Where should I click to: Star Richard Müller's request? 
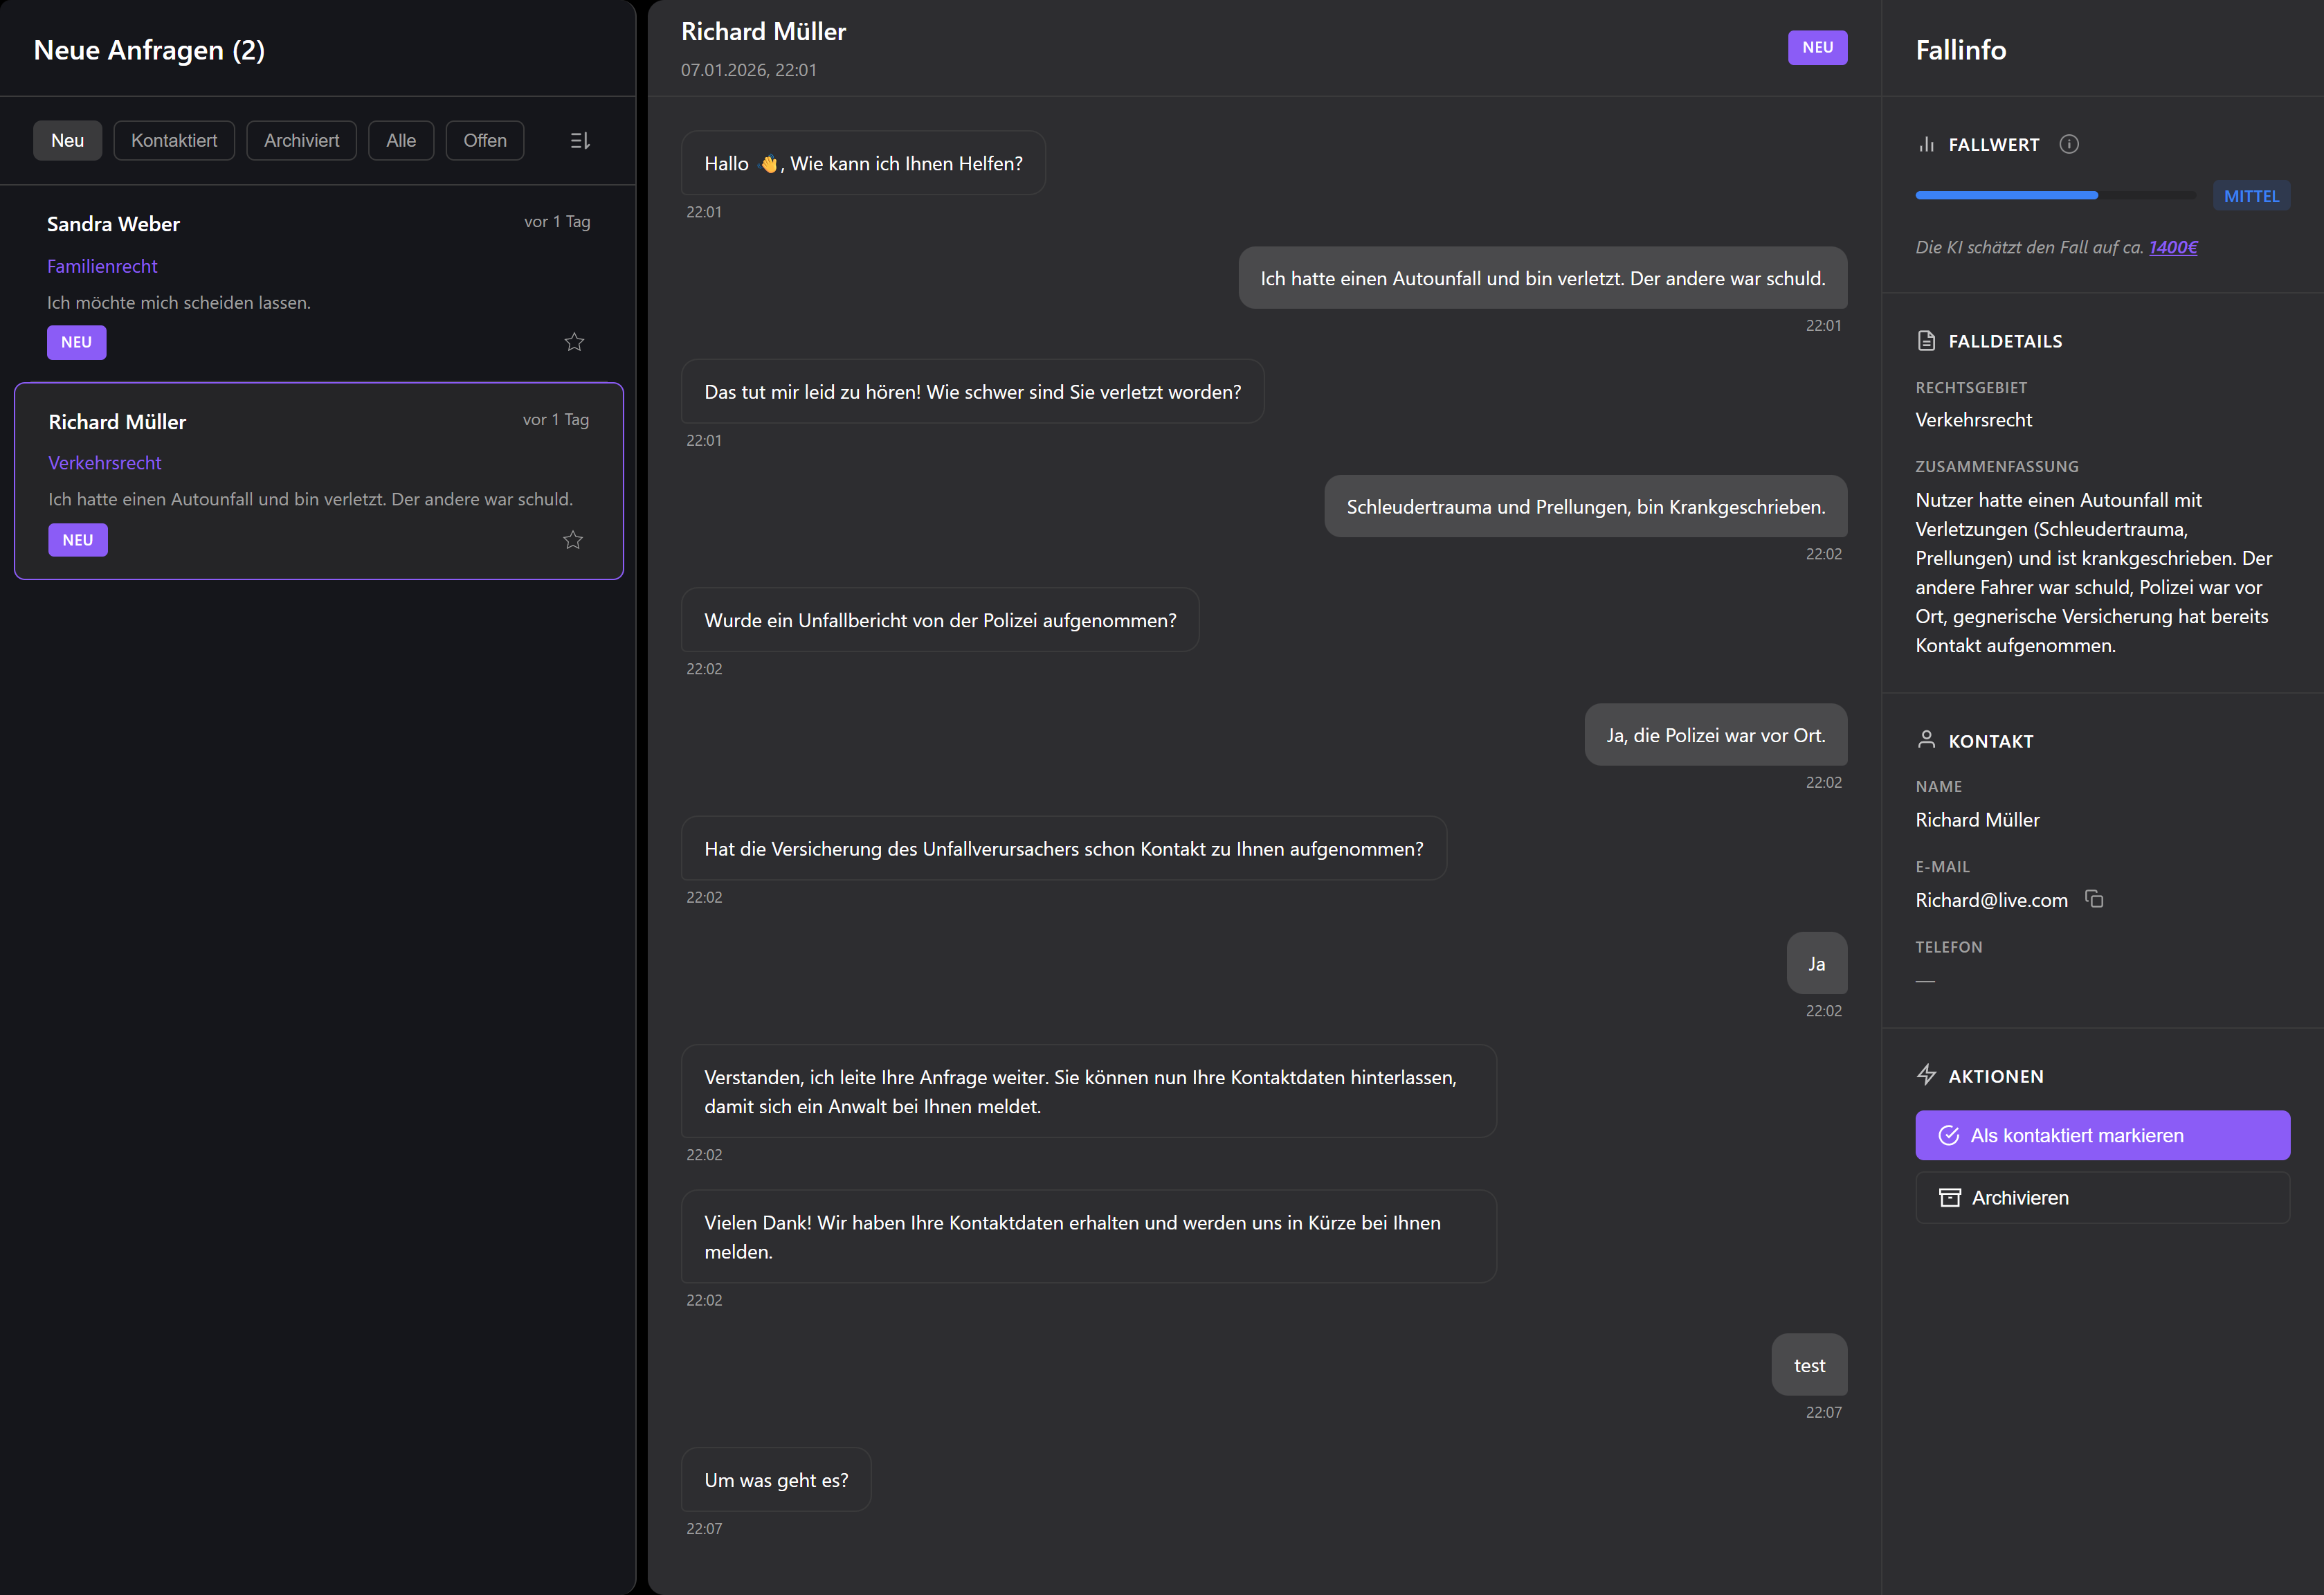click(x=573, y=539)
